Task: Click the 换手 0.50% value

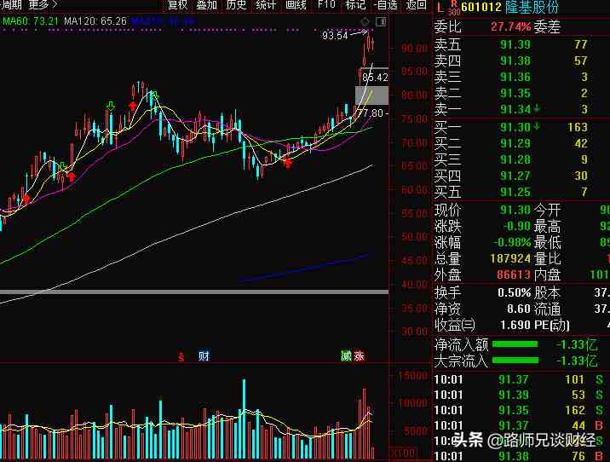Action: point(515,292)
